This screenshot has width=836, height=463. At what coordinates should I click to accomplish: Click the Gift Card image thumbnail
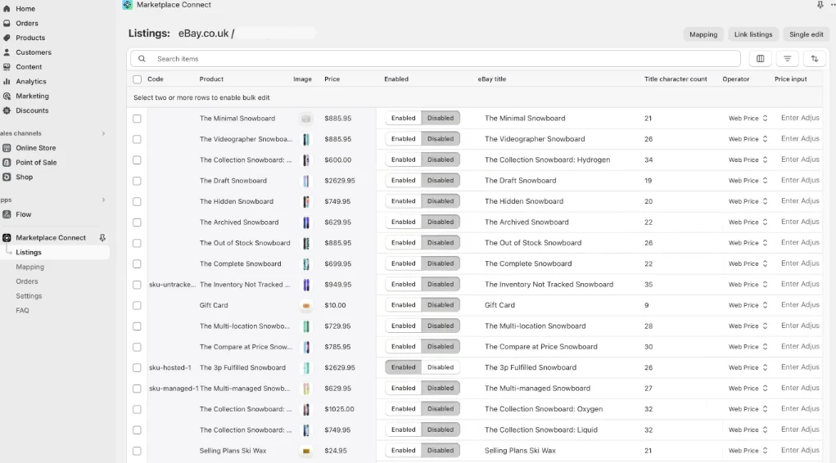pyautogui.click(x=306, y=305)
